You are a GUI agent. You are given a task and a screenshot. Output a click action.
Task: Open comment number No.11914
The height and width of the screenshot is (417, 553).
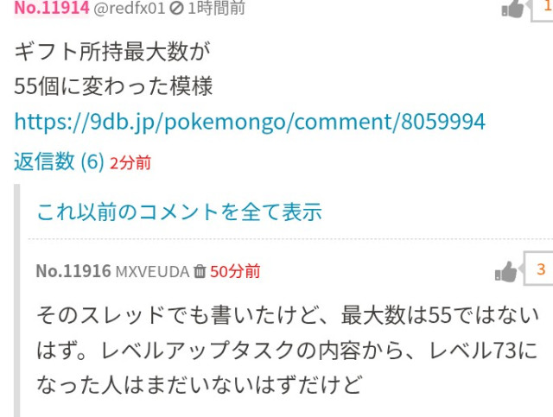tap(52, 8)
